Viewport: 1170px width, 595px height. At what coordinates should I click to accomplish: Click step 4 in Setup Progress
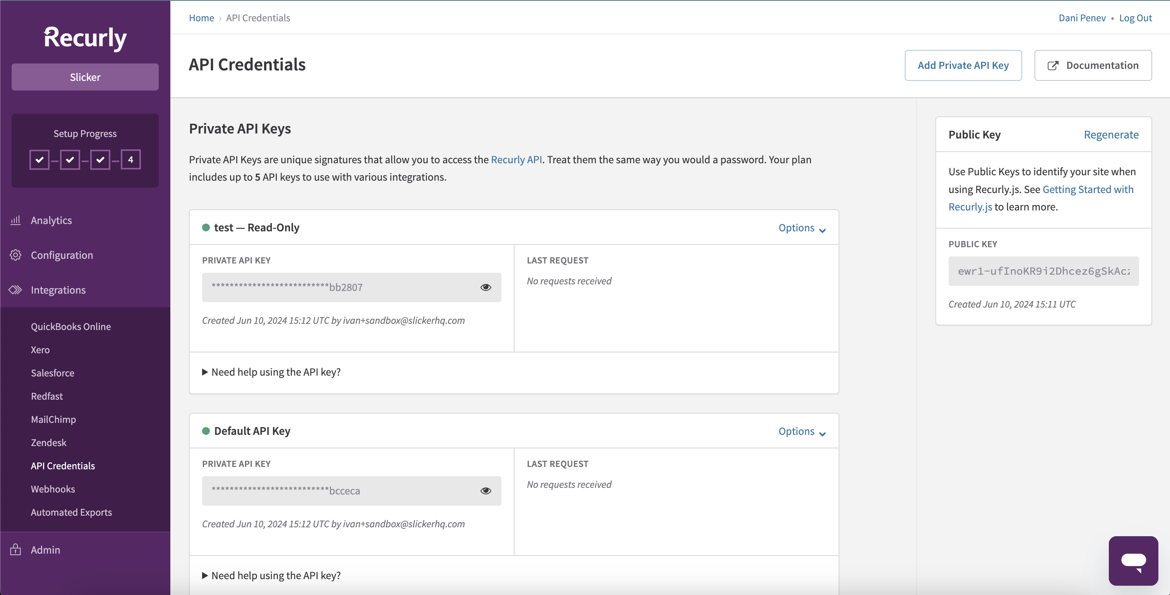point(131,159)
